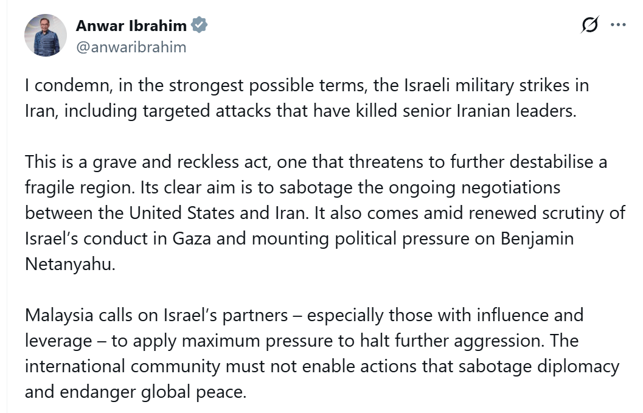Click the Anwar Ibrahim display name
The image size is (643, 413).
[132, 26]
